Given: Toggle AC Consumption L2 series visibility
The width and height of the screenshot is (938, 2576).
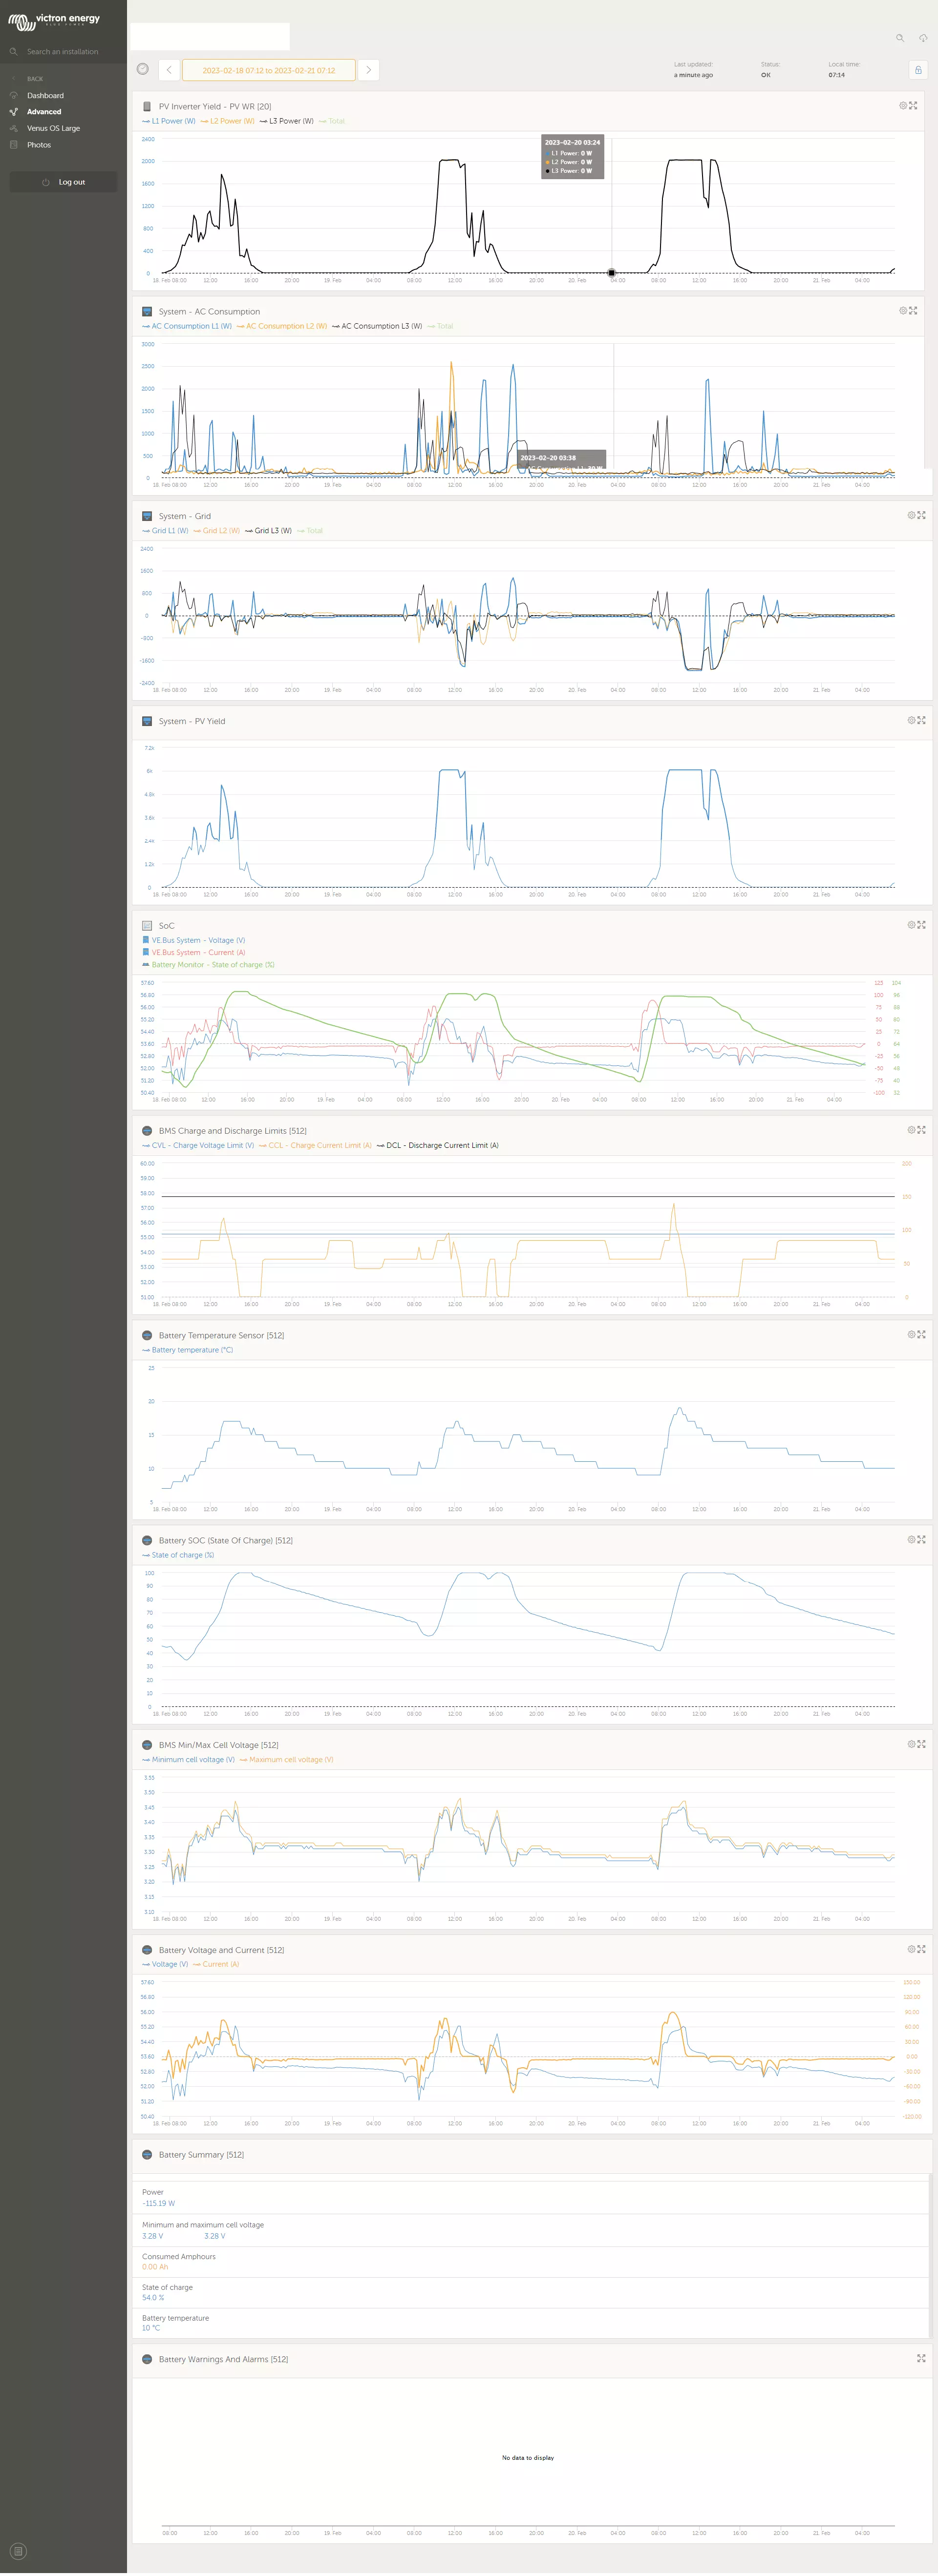Looking at the screenshot, I should pyautogui.click(x=281, y=326).
